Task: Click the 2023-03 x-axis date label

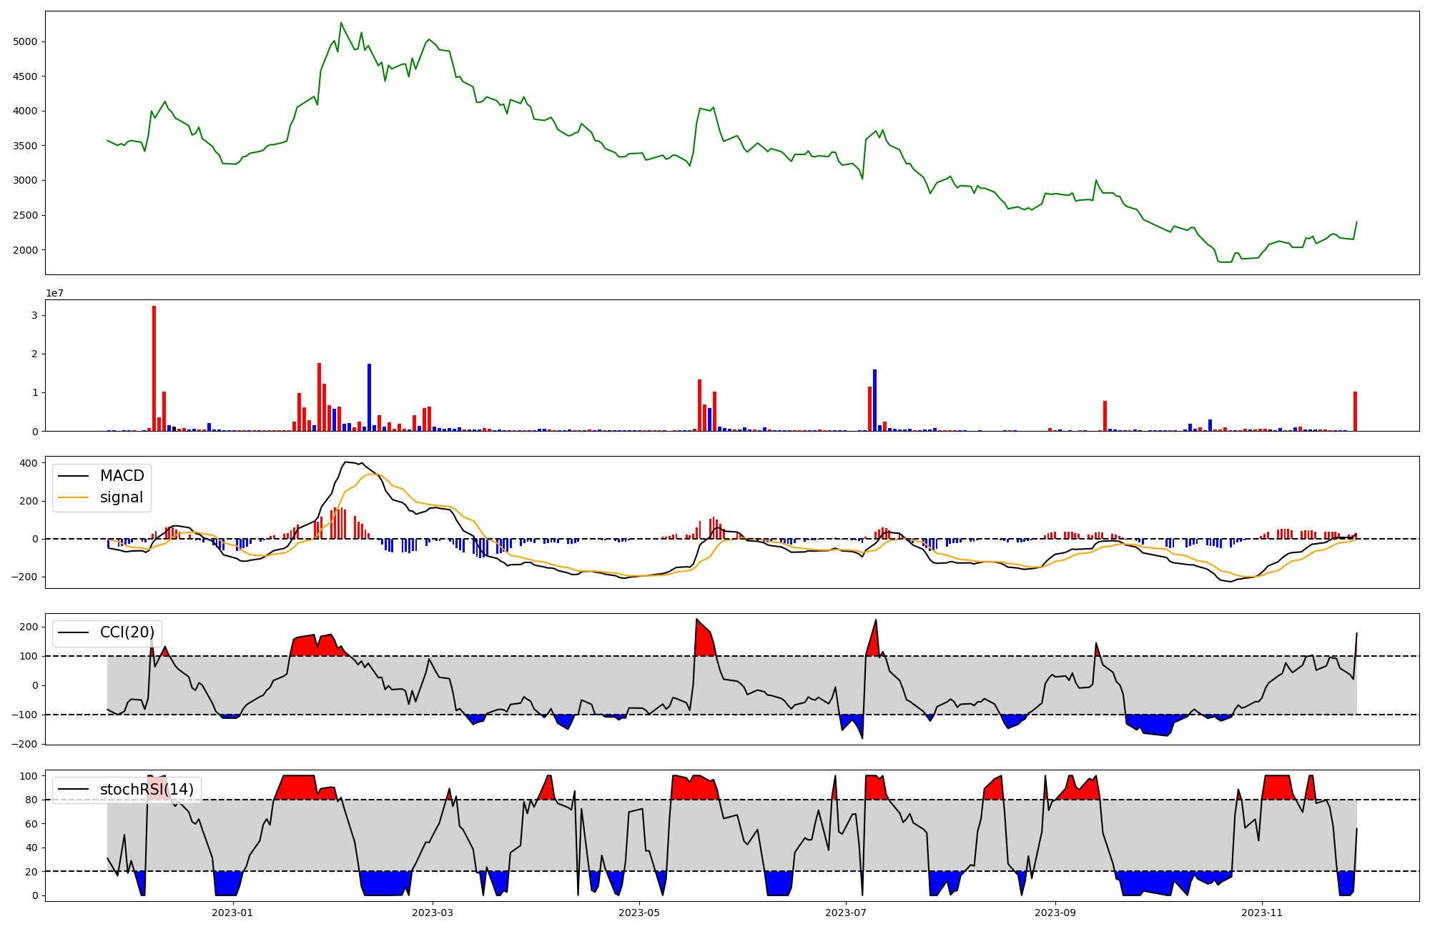Action: coord(432,913)
